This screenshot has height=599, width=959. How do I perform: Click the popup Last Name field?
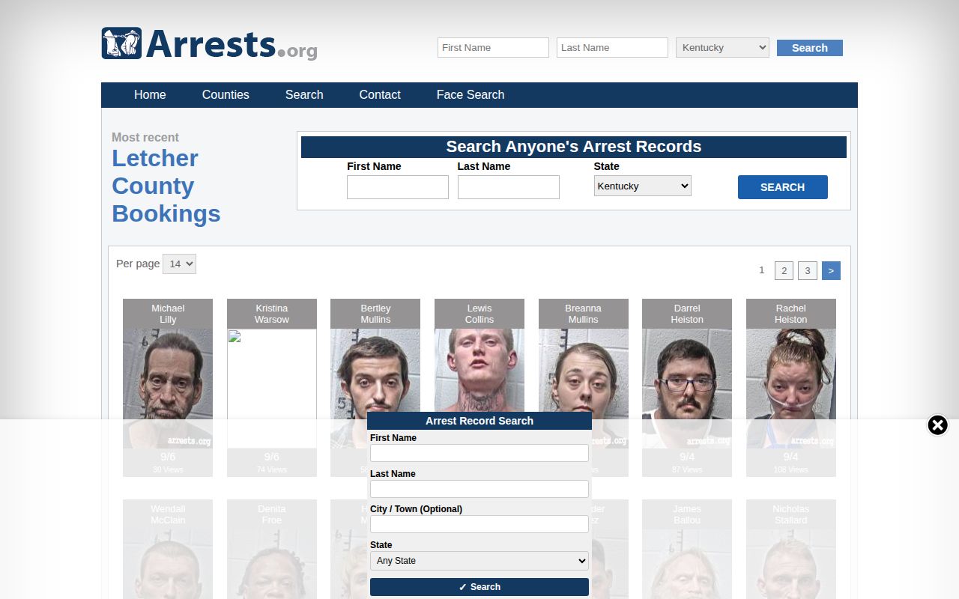click(479, 489)
